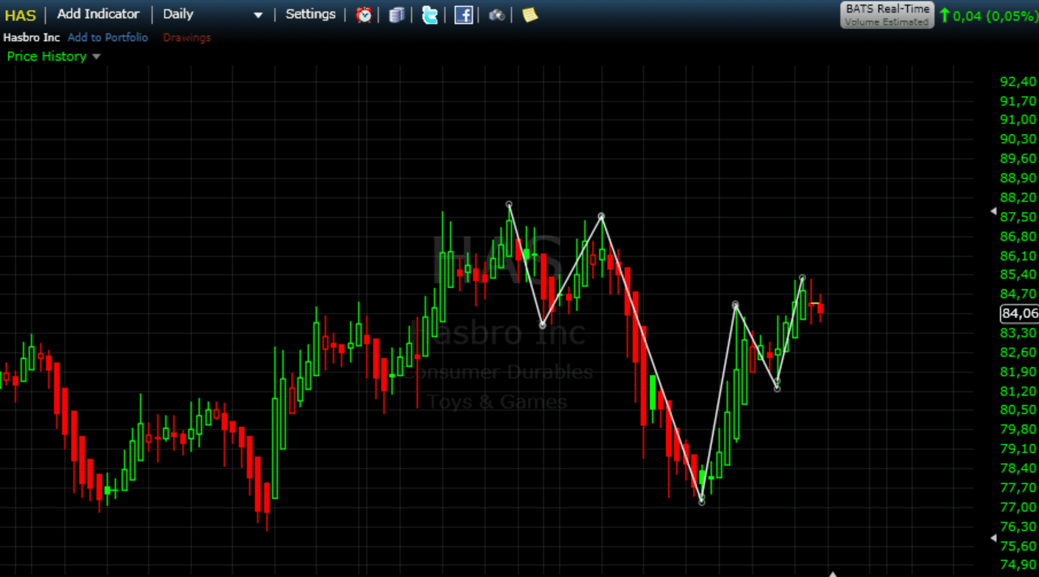The image size is (1039, 577).
Task: Click the 0,04 (0,05%) change value
Action: click(x=995, y=16)
